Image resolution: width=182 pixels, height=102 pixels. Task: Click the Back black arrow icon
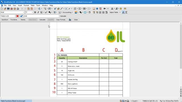pyautogui.click(x=105, y=9)
